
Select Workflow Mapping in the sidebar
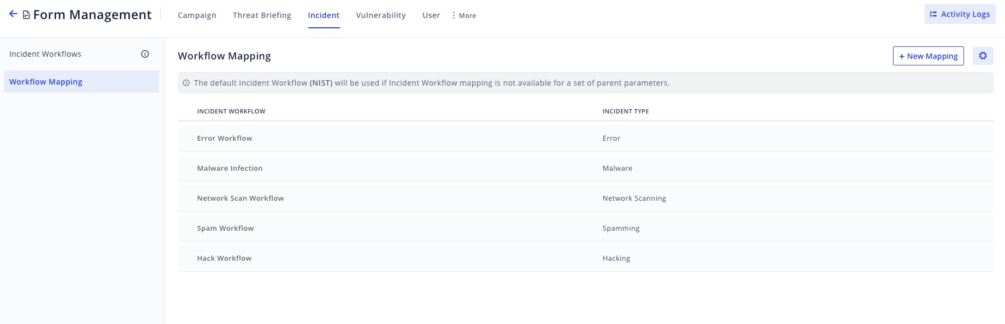point(46,82)
